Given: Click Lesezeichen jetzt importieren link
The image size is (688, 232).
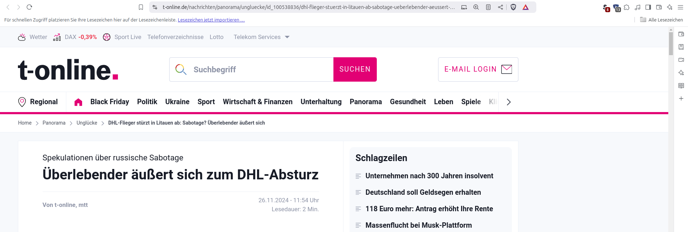Looking at the screenshot, I should (x=211, y=20).
